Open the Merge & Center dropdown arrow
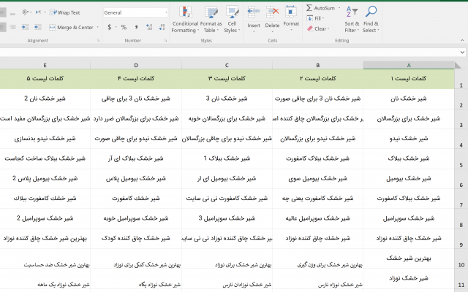This screenshot has height=292, width=468. tap(97, 28)
